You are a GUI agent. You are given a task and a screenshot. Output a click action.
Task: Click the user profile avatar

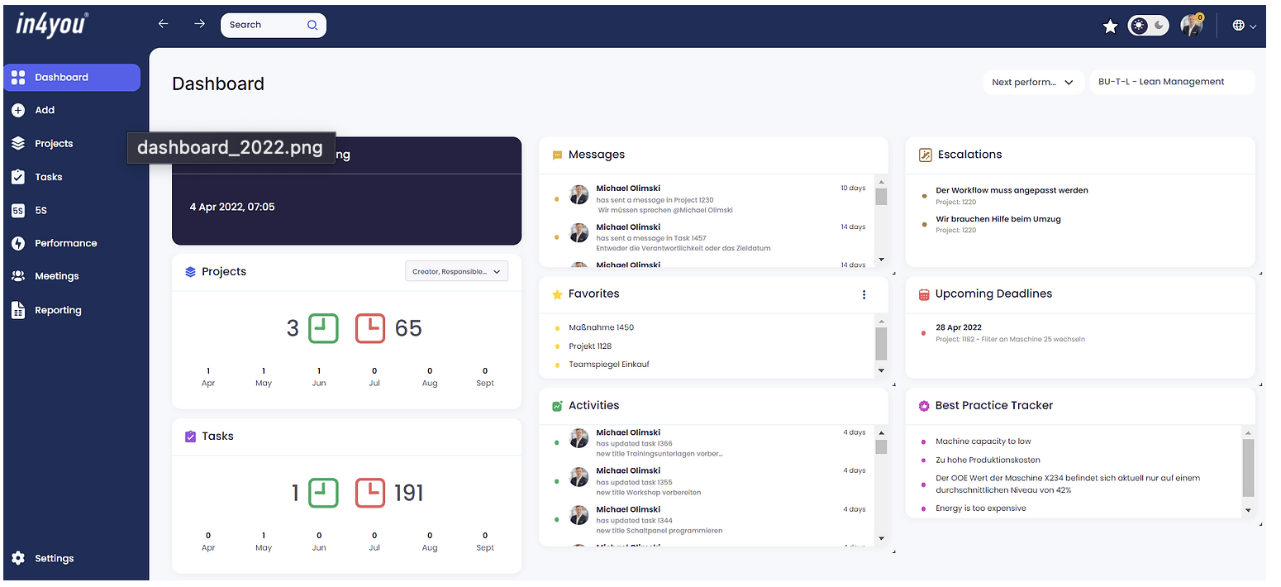(x=1191, y=26)
